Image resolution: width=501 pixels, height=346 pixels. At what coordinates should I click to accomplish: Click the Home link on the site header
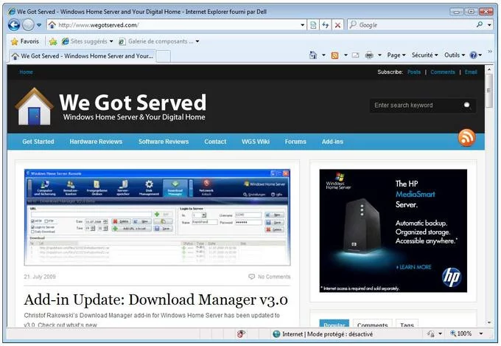pos(26,72)
